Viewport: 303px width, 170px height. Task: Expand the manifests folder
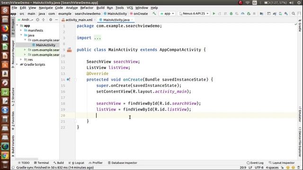tap(21, 30)
